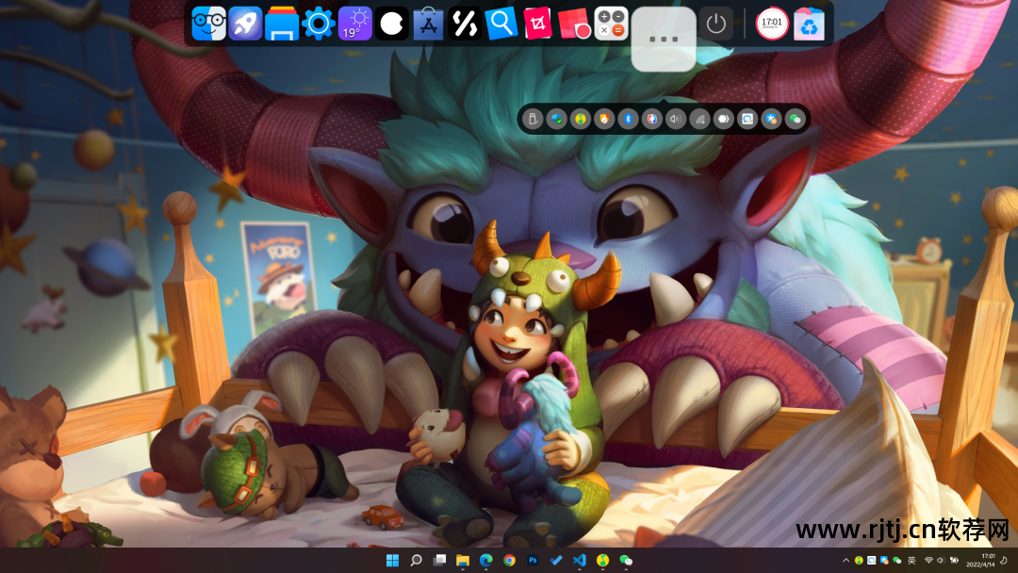
Task: Open the Calculator icon in the dock
Action: 611,24
